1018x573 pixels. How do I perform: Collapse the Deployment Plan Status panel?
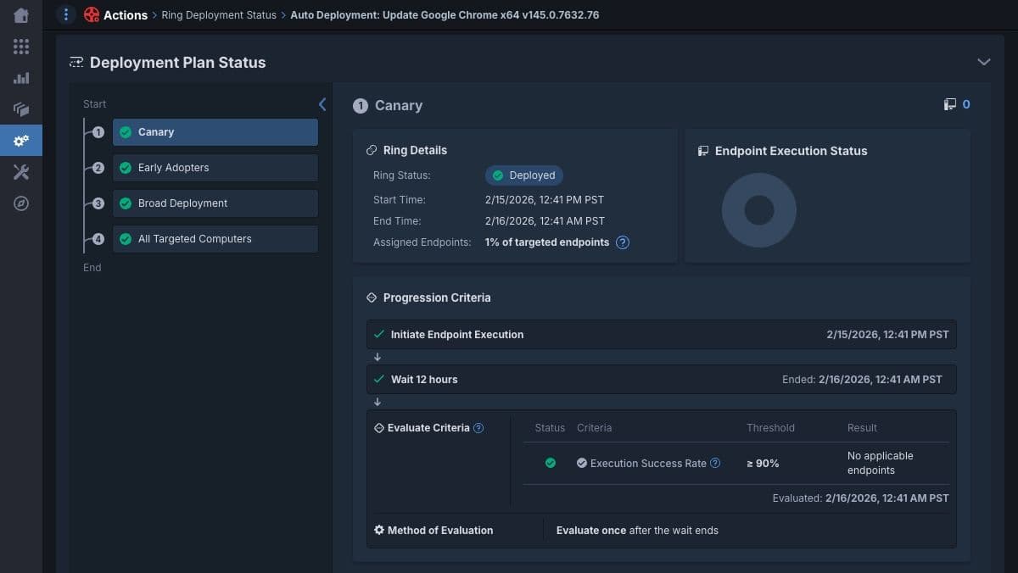coord(984,62)
